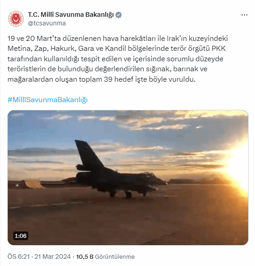Click the jet's landing gear in video
This screenshot has width=255, height=266.
(128, 194)
